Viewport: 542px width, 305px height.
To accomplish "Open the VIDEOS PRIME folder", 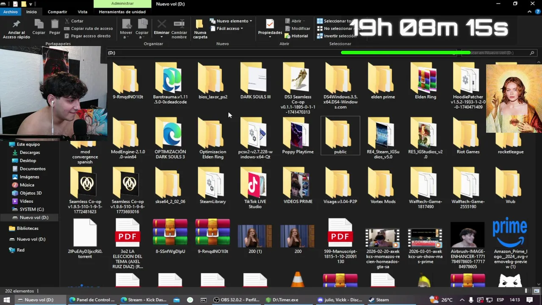I will 298,186.
